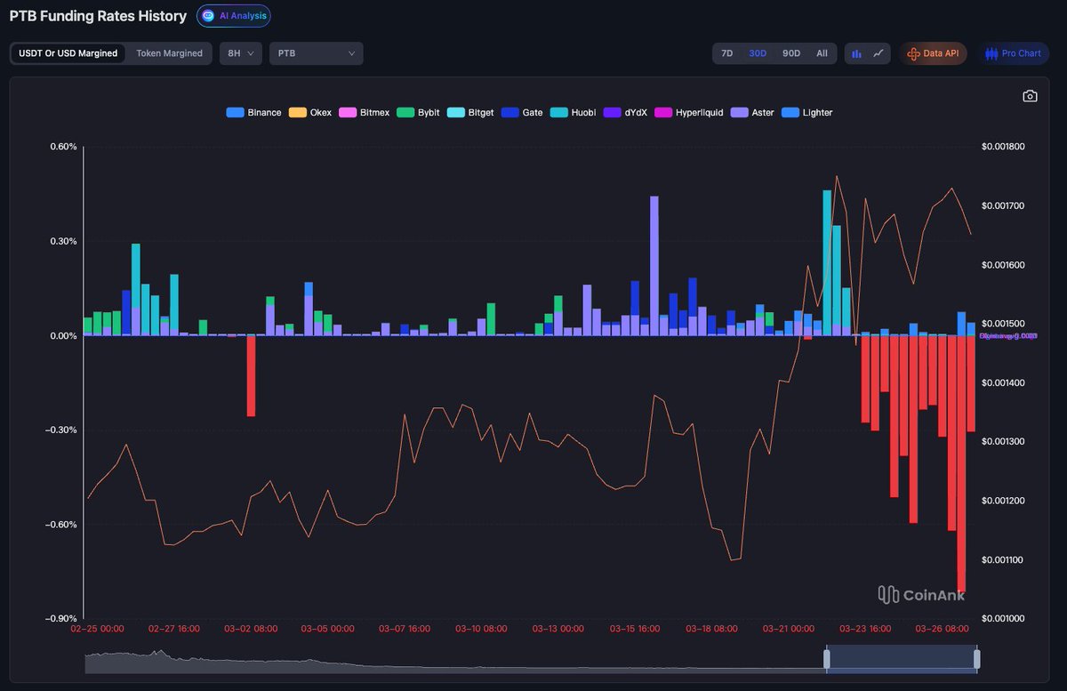The image size is (1067, 691).
Task: Switch to line chart view icon
Action: pyautogui.click(x=878, y=53)
